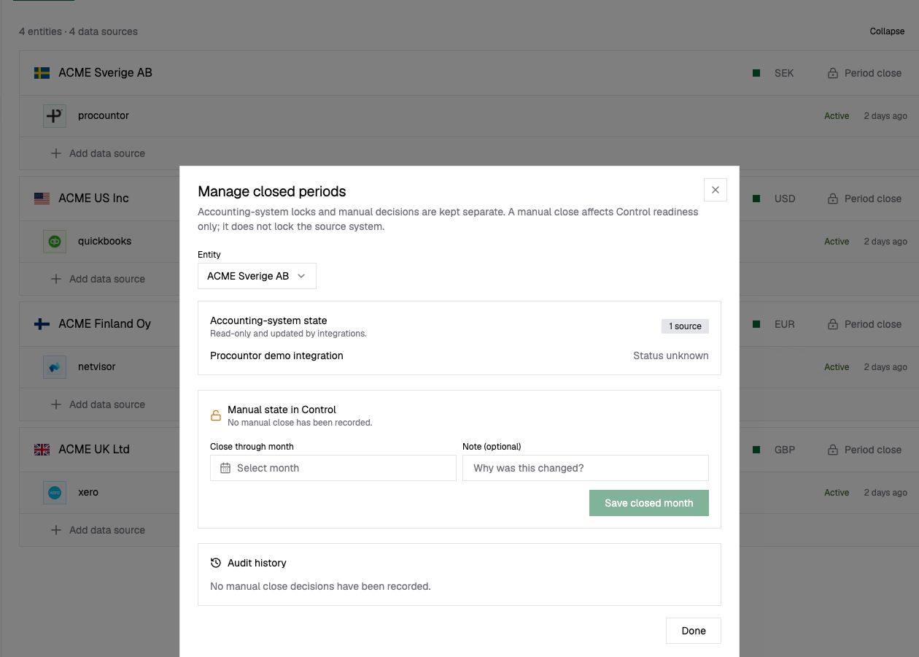Click the green status square next to GBP
The image size is (919, 657).
756,450
